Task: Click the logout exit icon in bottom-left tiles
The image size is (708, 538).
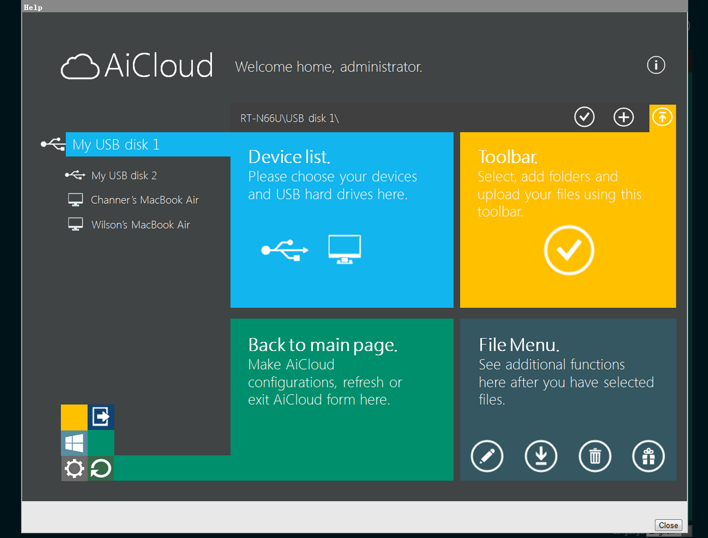Action: (101, 417)
